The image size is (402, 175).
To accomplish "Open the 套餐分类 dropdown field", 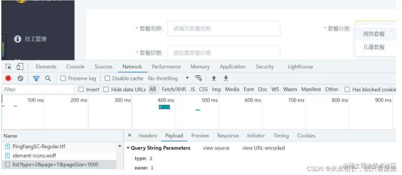I will point(375,23).
